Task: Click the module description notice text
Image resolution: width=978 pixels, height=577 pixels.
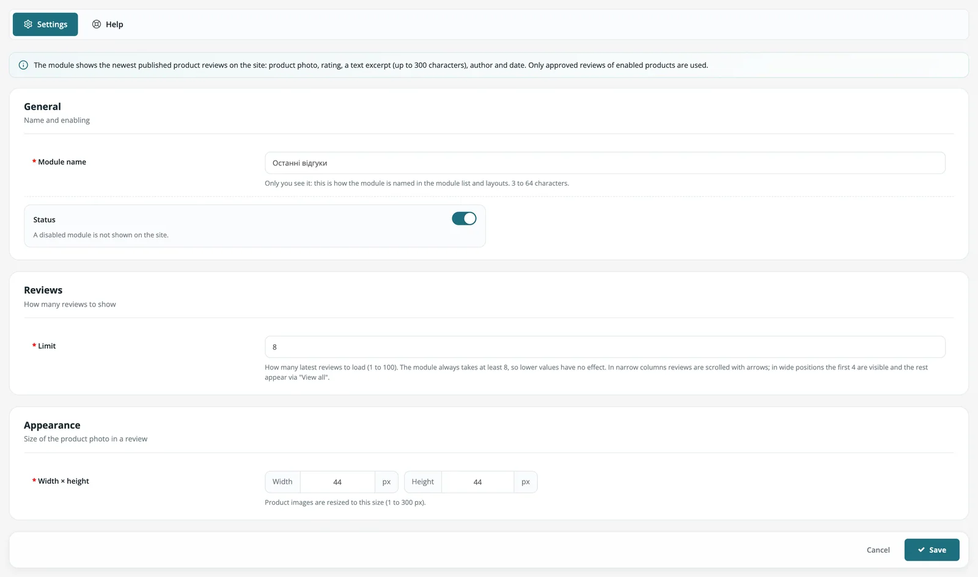Action: coord(371,65)
